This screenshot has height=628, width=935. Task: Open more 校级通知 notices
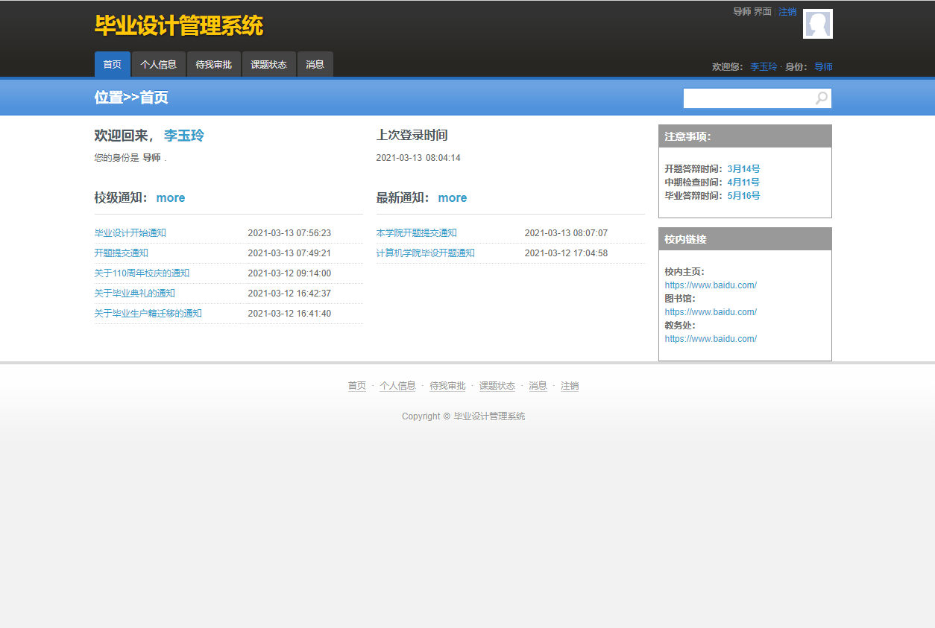click(170, 198)
